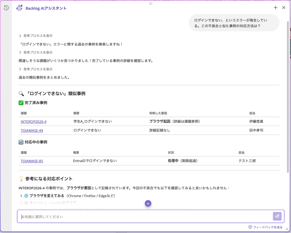The width and height of the screenshot is (291, 233).
Task: Select assignee 田中孝司
Action: pos(256,130)
